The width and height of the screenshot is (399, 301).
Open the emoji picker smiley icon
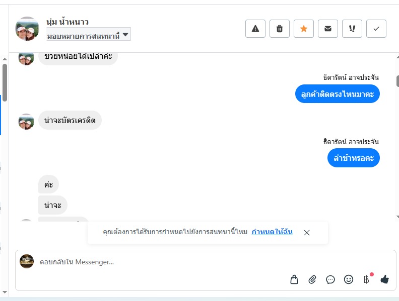[349, 279]
